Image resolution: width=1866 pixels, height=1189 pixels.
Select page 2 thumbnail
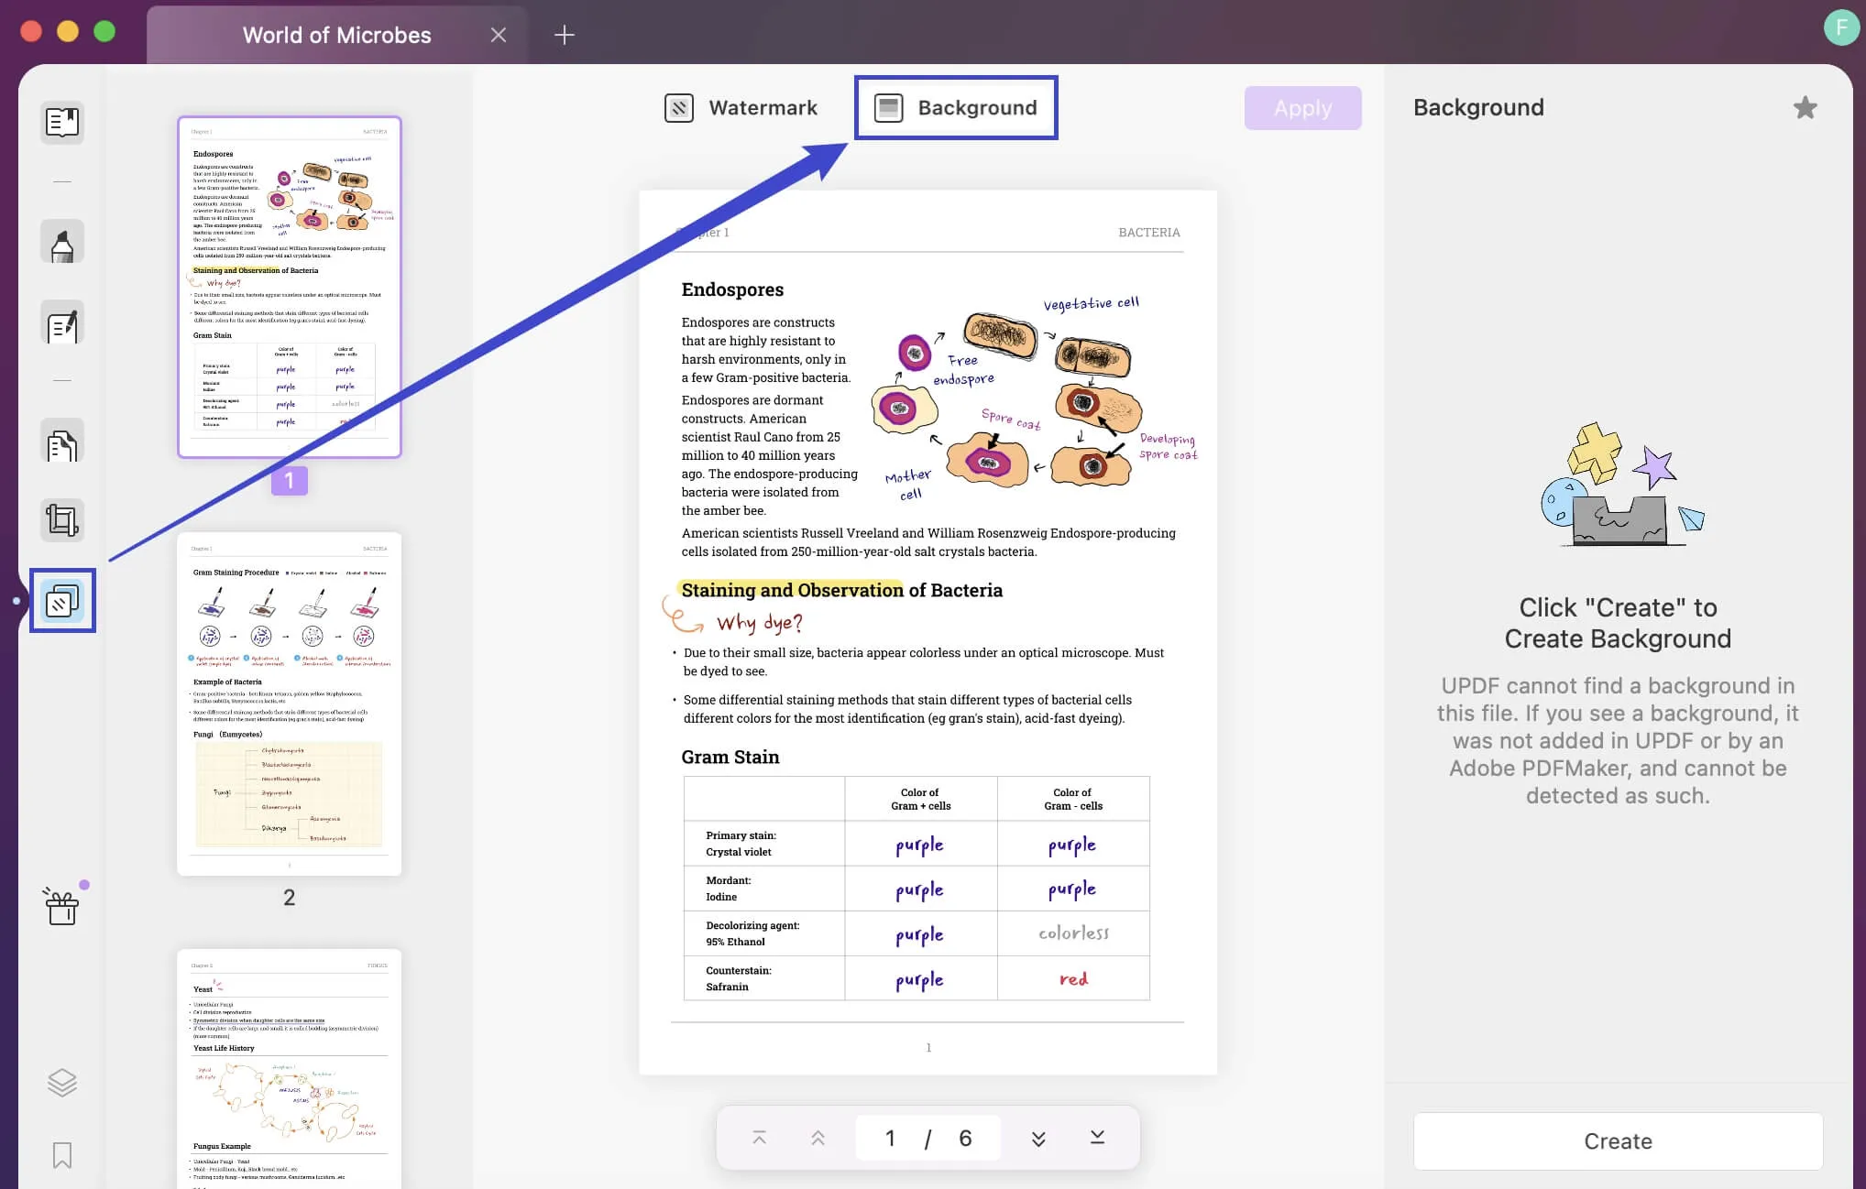(289, 704)
